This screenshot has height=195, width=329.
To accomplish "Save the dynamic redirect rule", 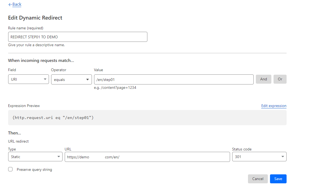I will (278, 179).
